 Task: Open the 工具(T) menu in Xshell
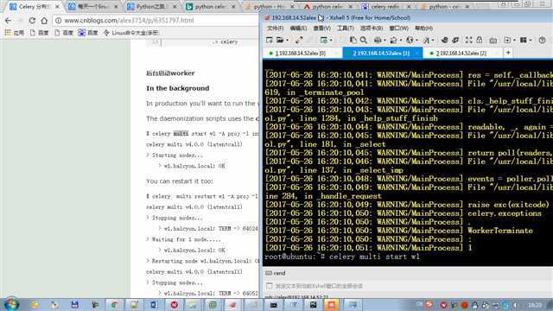[x=345, y=29]
